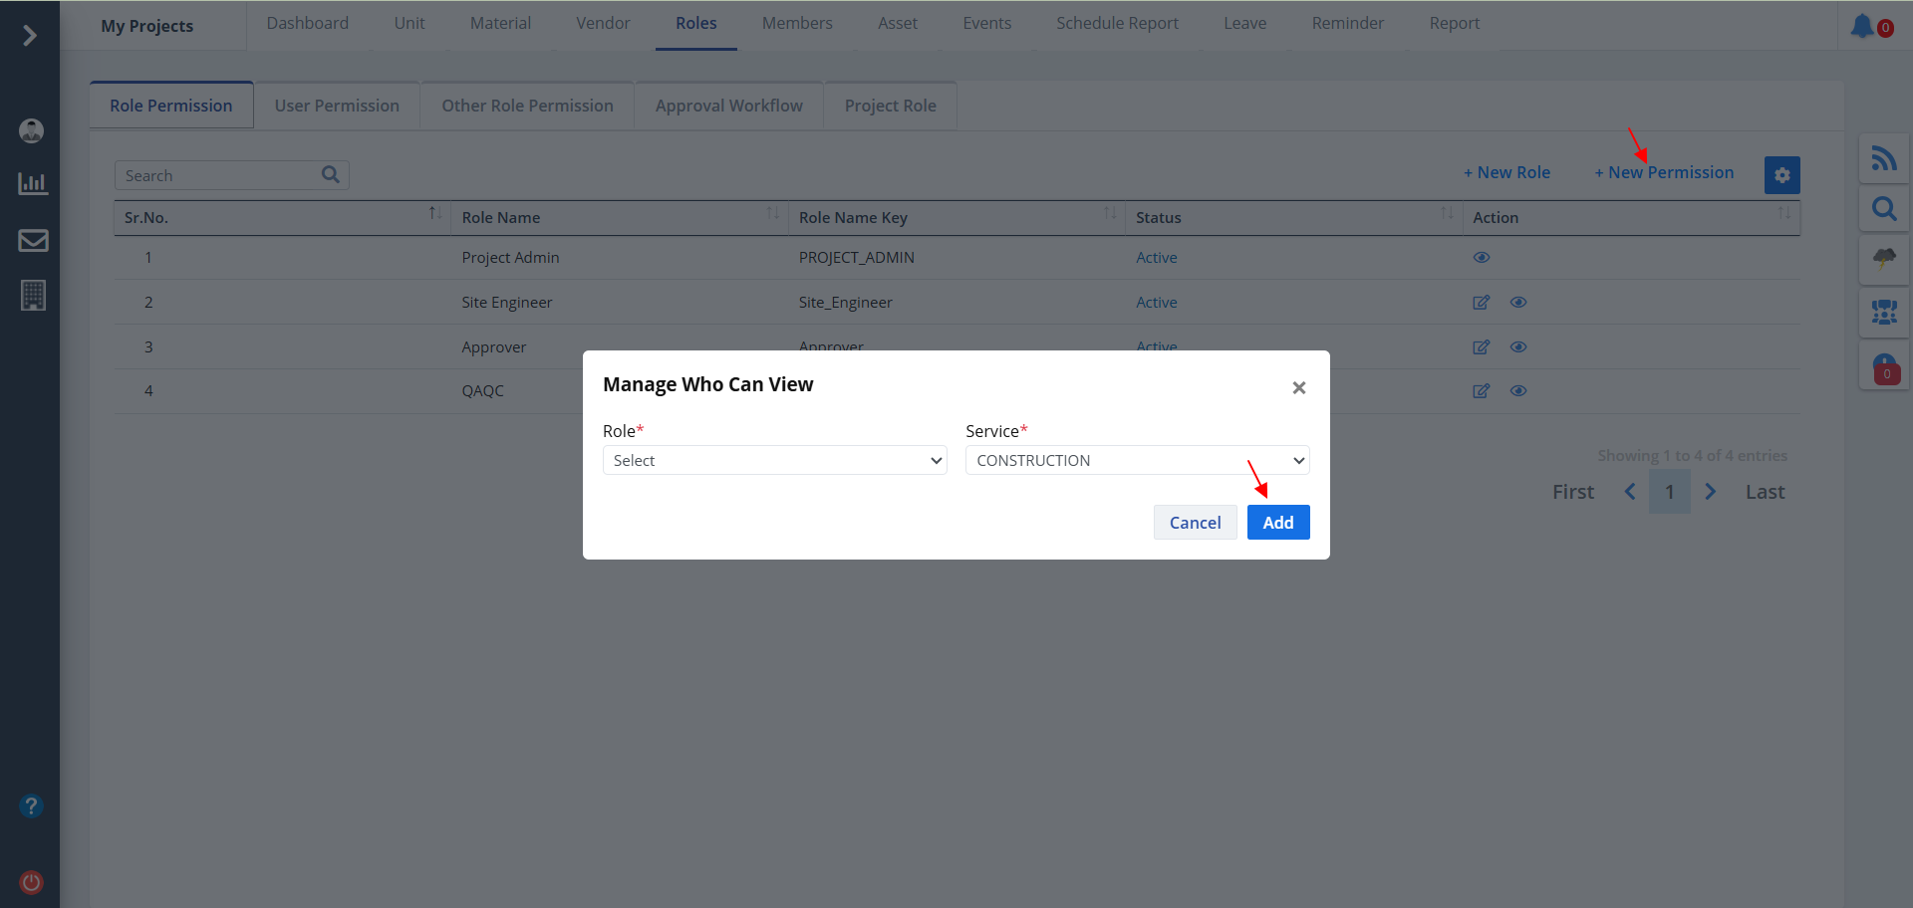
Task: Open the Service dropdown showing CONSTRUCTION
Action: click(1137, 460)
